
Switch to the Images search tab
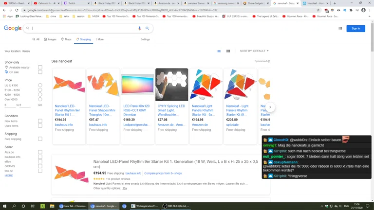pyautogui.click(x=50, y=39)
